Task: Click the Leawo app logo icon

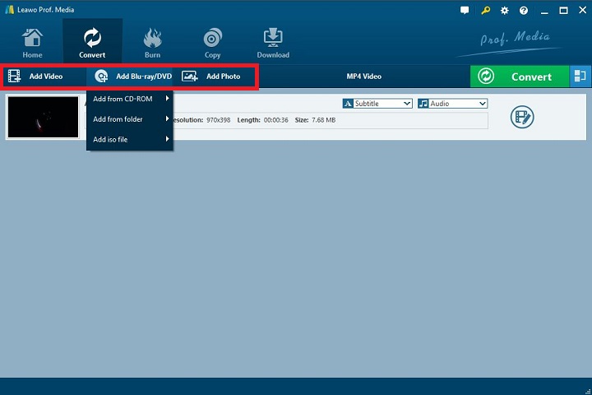Action: 9,9
